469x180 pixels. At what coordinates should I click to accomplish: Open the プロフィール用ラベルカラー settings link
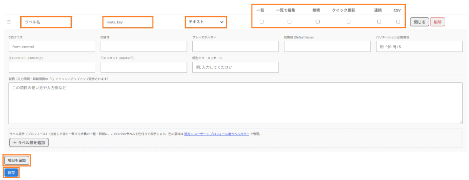(217, 134)
